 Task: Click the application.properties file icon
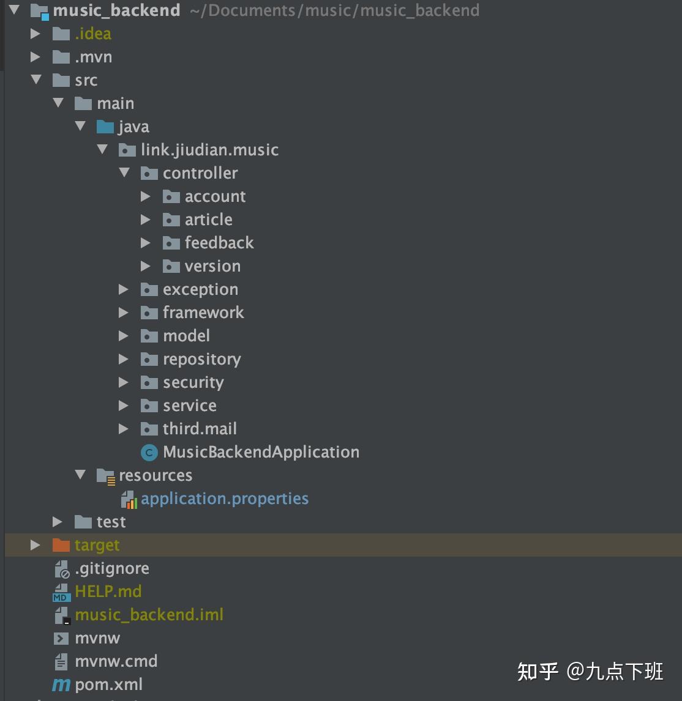tap(129, 499)
